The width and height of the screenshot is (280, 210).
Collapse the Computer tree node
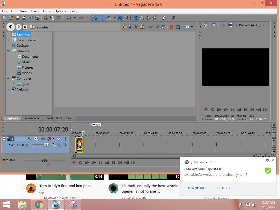pos(8,78)
